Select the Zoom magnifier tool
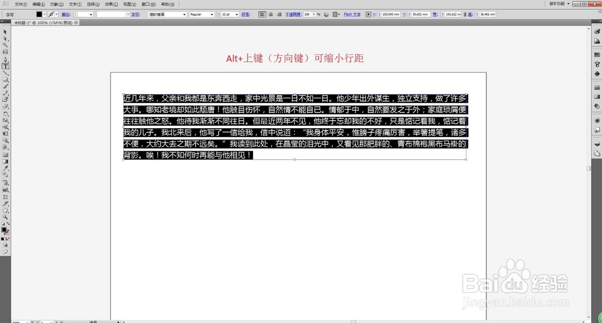This screenshot has height=323, width=602. click(x=5, y=217)
